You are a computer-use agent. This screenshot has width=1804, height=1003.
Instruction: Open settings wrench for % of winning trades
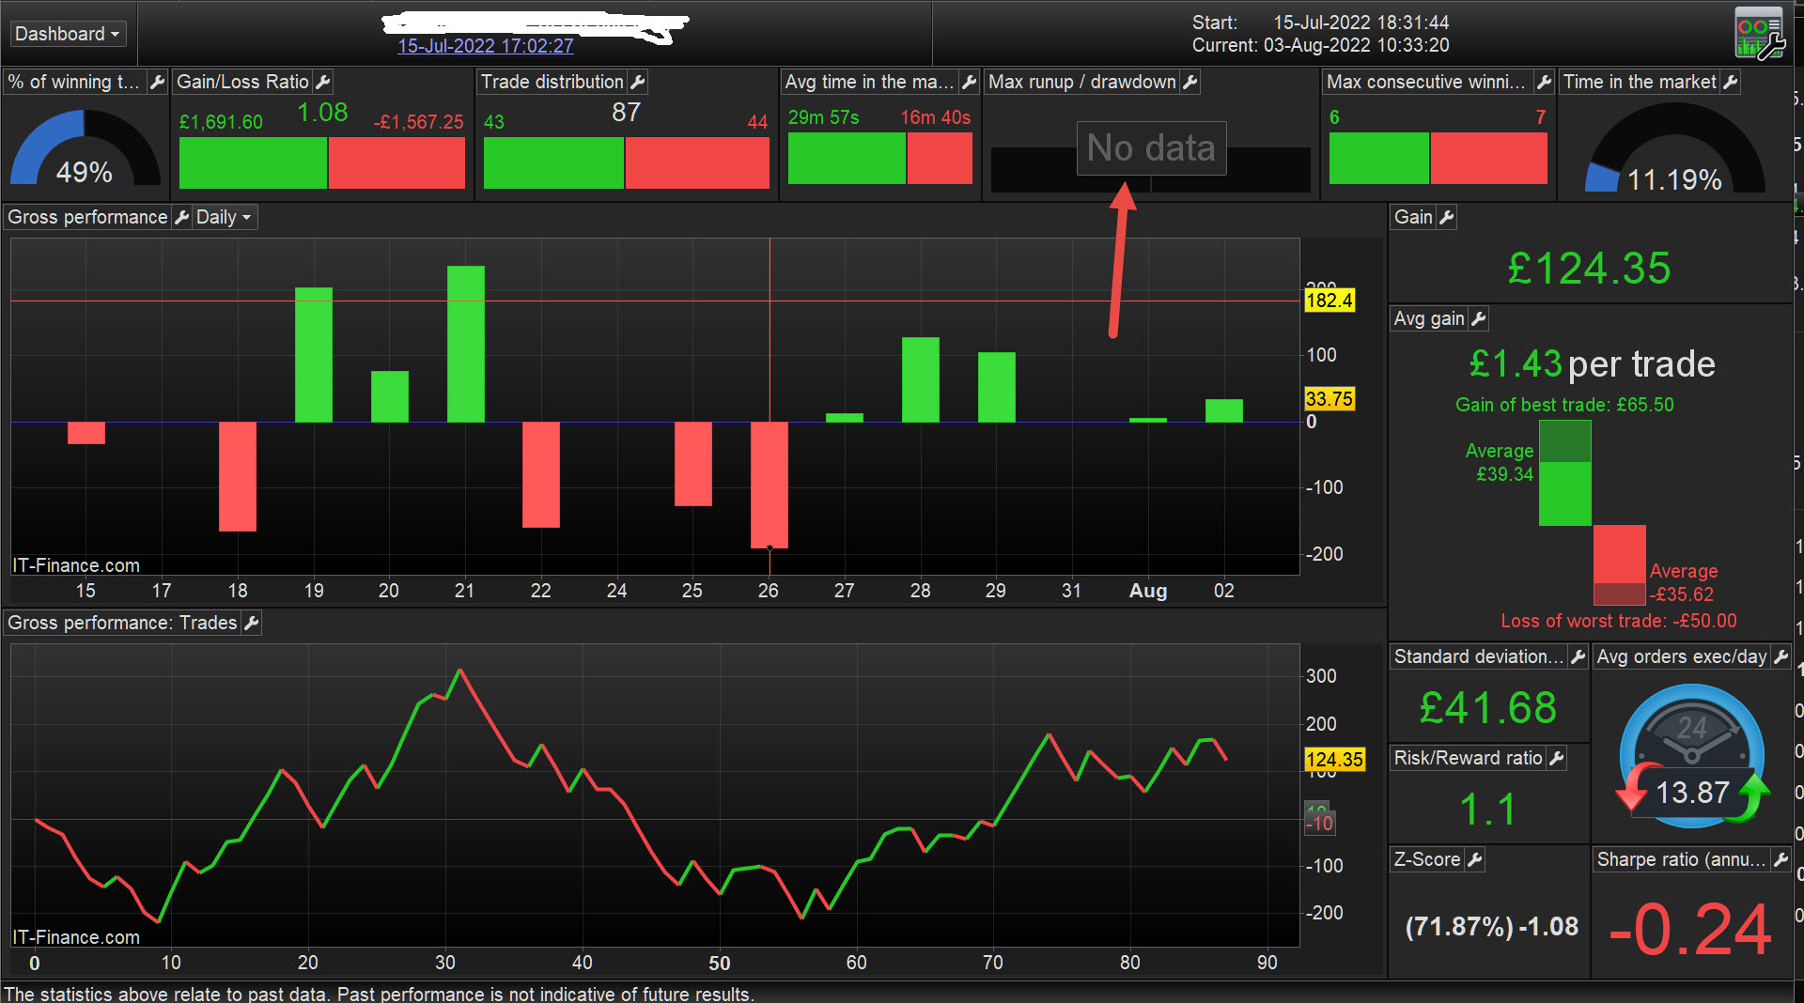[157, 82]
